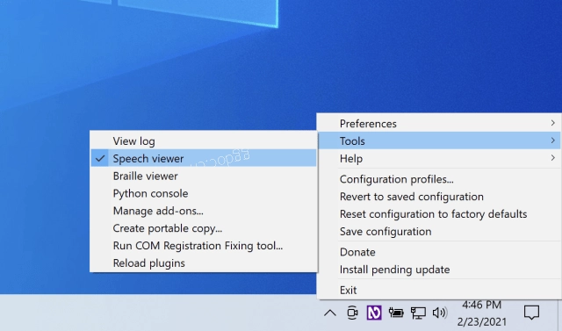Select Reload plugins

pos(204,263)
